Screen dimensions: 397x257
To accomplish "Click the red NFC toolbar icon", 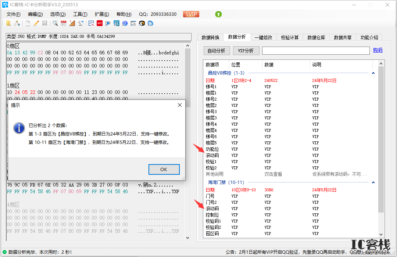I will pyautogui.click(x=100, y=23).
